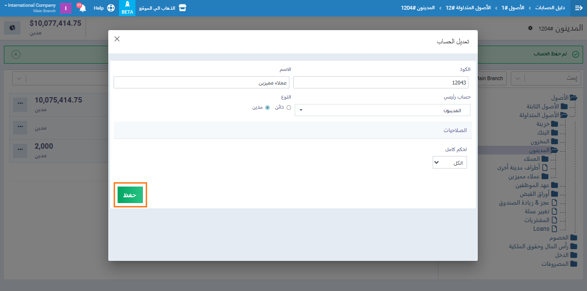Open the pie chart report icon
Image resolution: width=587 pixels, height=291 pixels.
click(x=12, y=28)
